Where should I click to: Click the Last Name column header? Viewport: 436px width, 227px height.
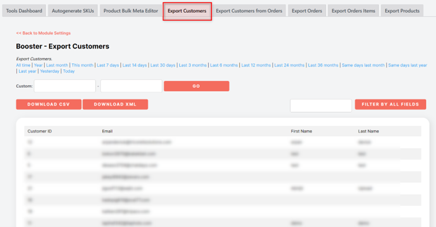tap(368, 131)
